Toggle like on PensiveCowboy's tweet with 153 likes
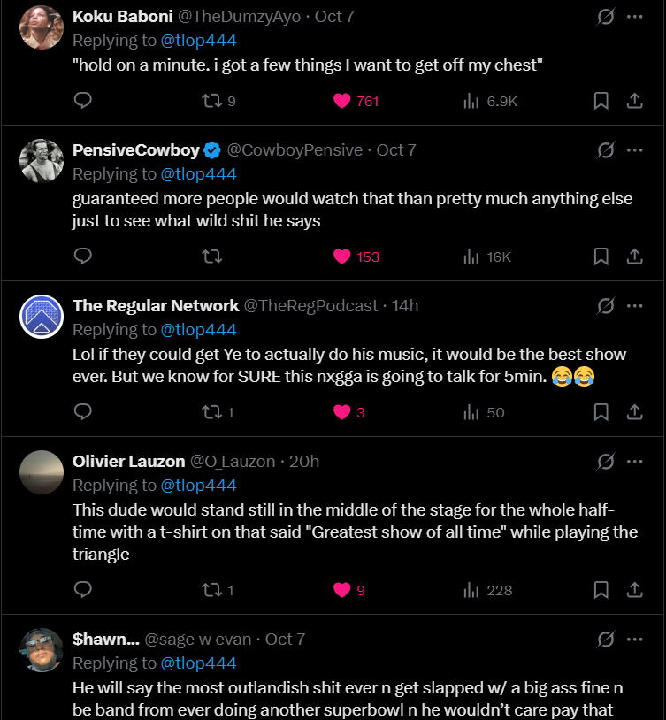 [342, 257]
